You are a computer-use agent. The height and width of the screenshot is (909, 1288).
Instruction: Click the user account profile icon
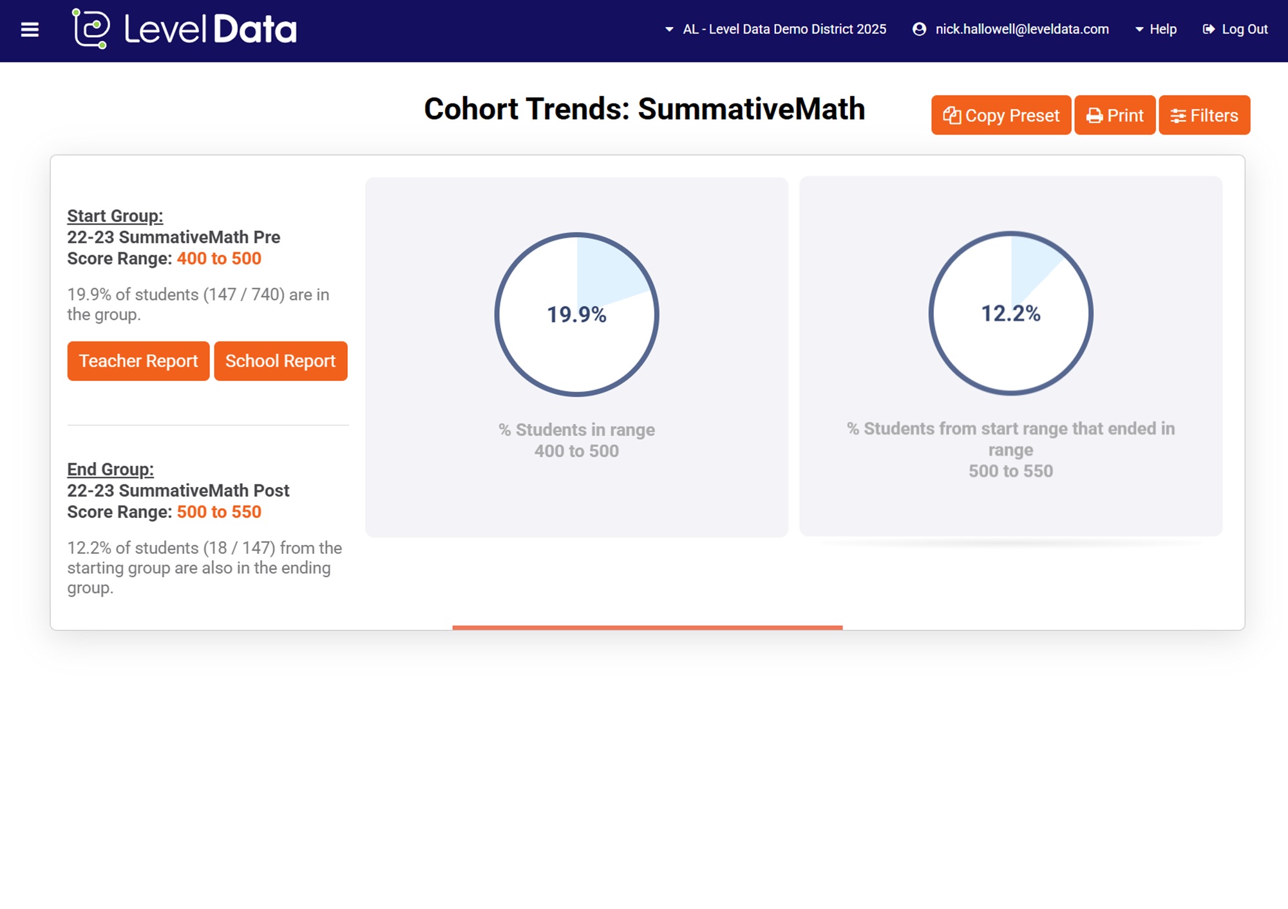[919, 29]
